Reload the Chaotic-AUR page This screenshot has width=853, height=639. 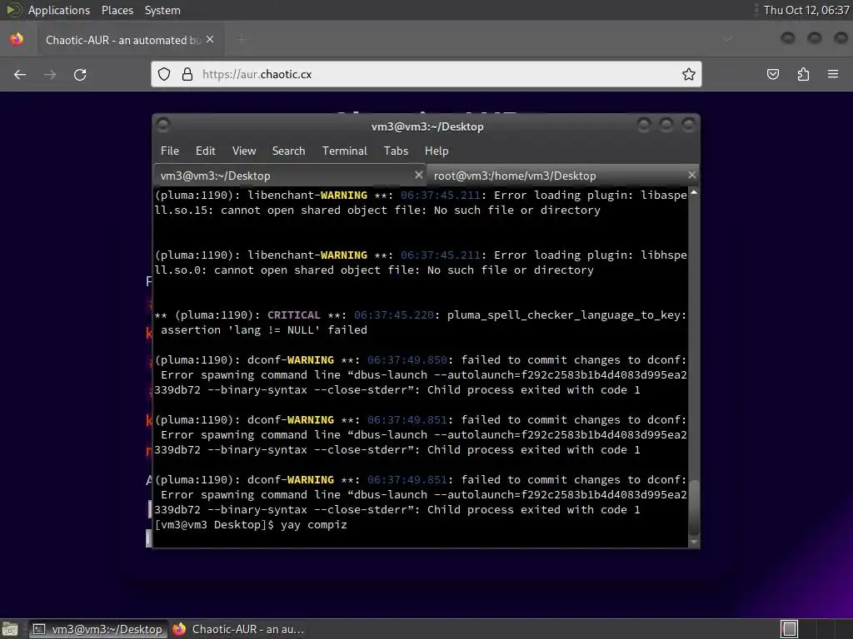pos(80,74)
